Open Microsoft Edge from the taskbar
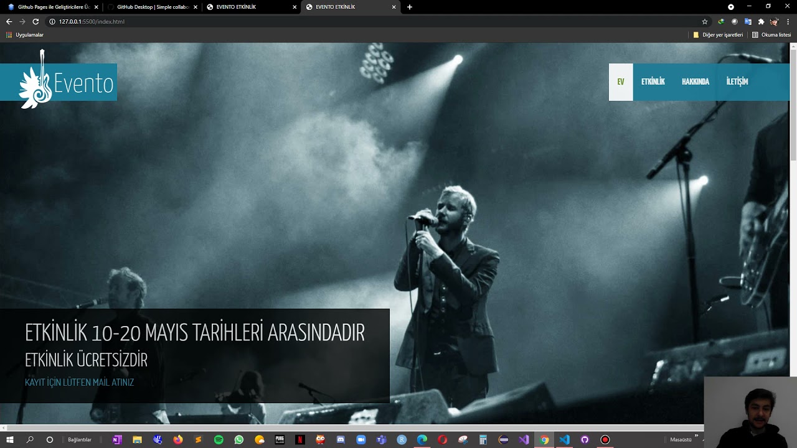This screenshot has width=797, height=448. tap(422, 439)
